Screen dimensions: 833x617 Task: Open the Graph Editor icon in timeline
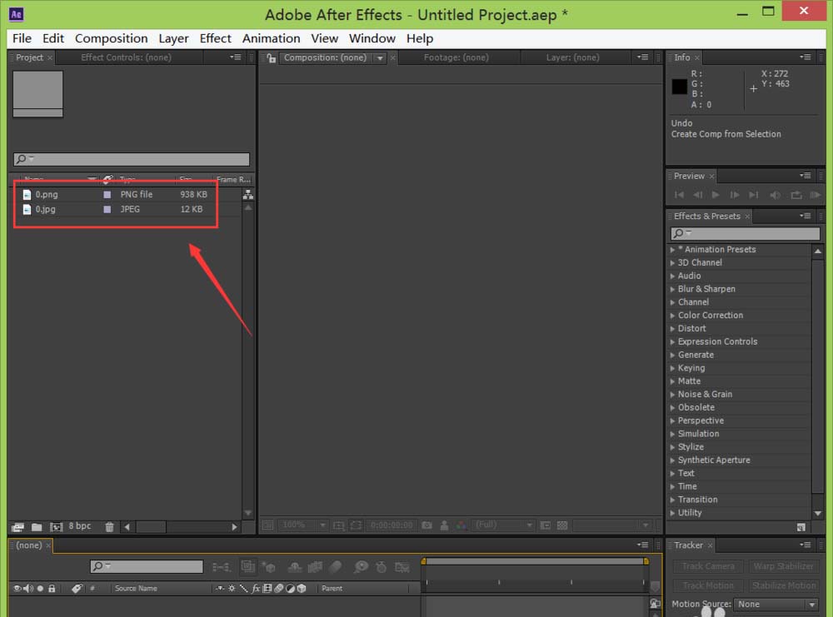(402, 567)
